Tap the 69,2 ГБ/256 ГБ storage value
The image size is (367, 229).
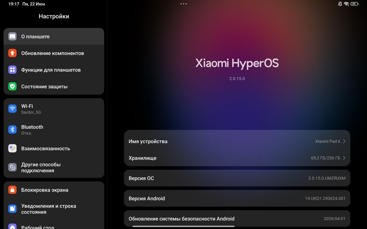coord(326,158)
